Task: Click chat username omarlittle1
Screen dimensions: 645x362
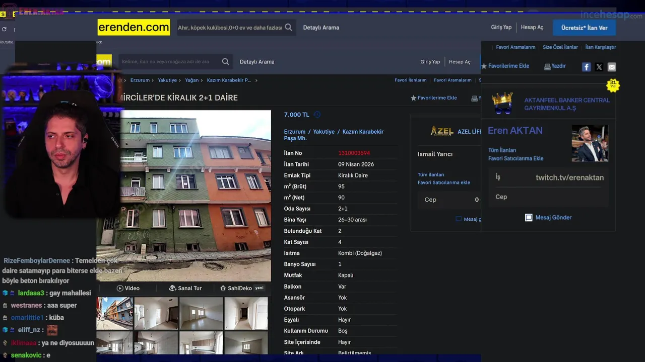Action: click(27, 318)
